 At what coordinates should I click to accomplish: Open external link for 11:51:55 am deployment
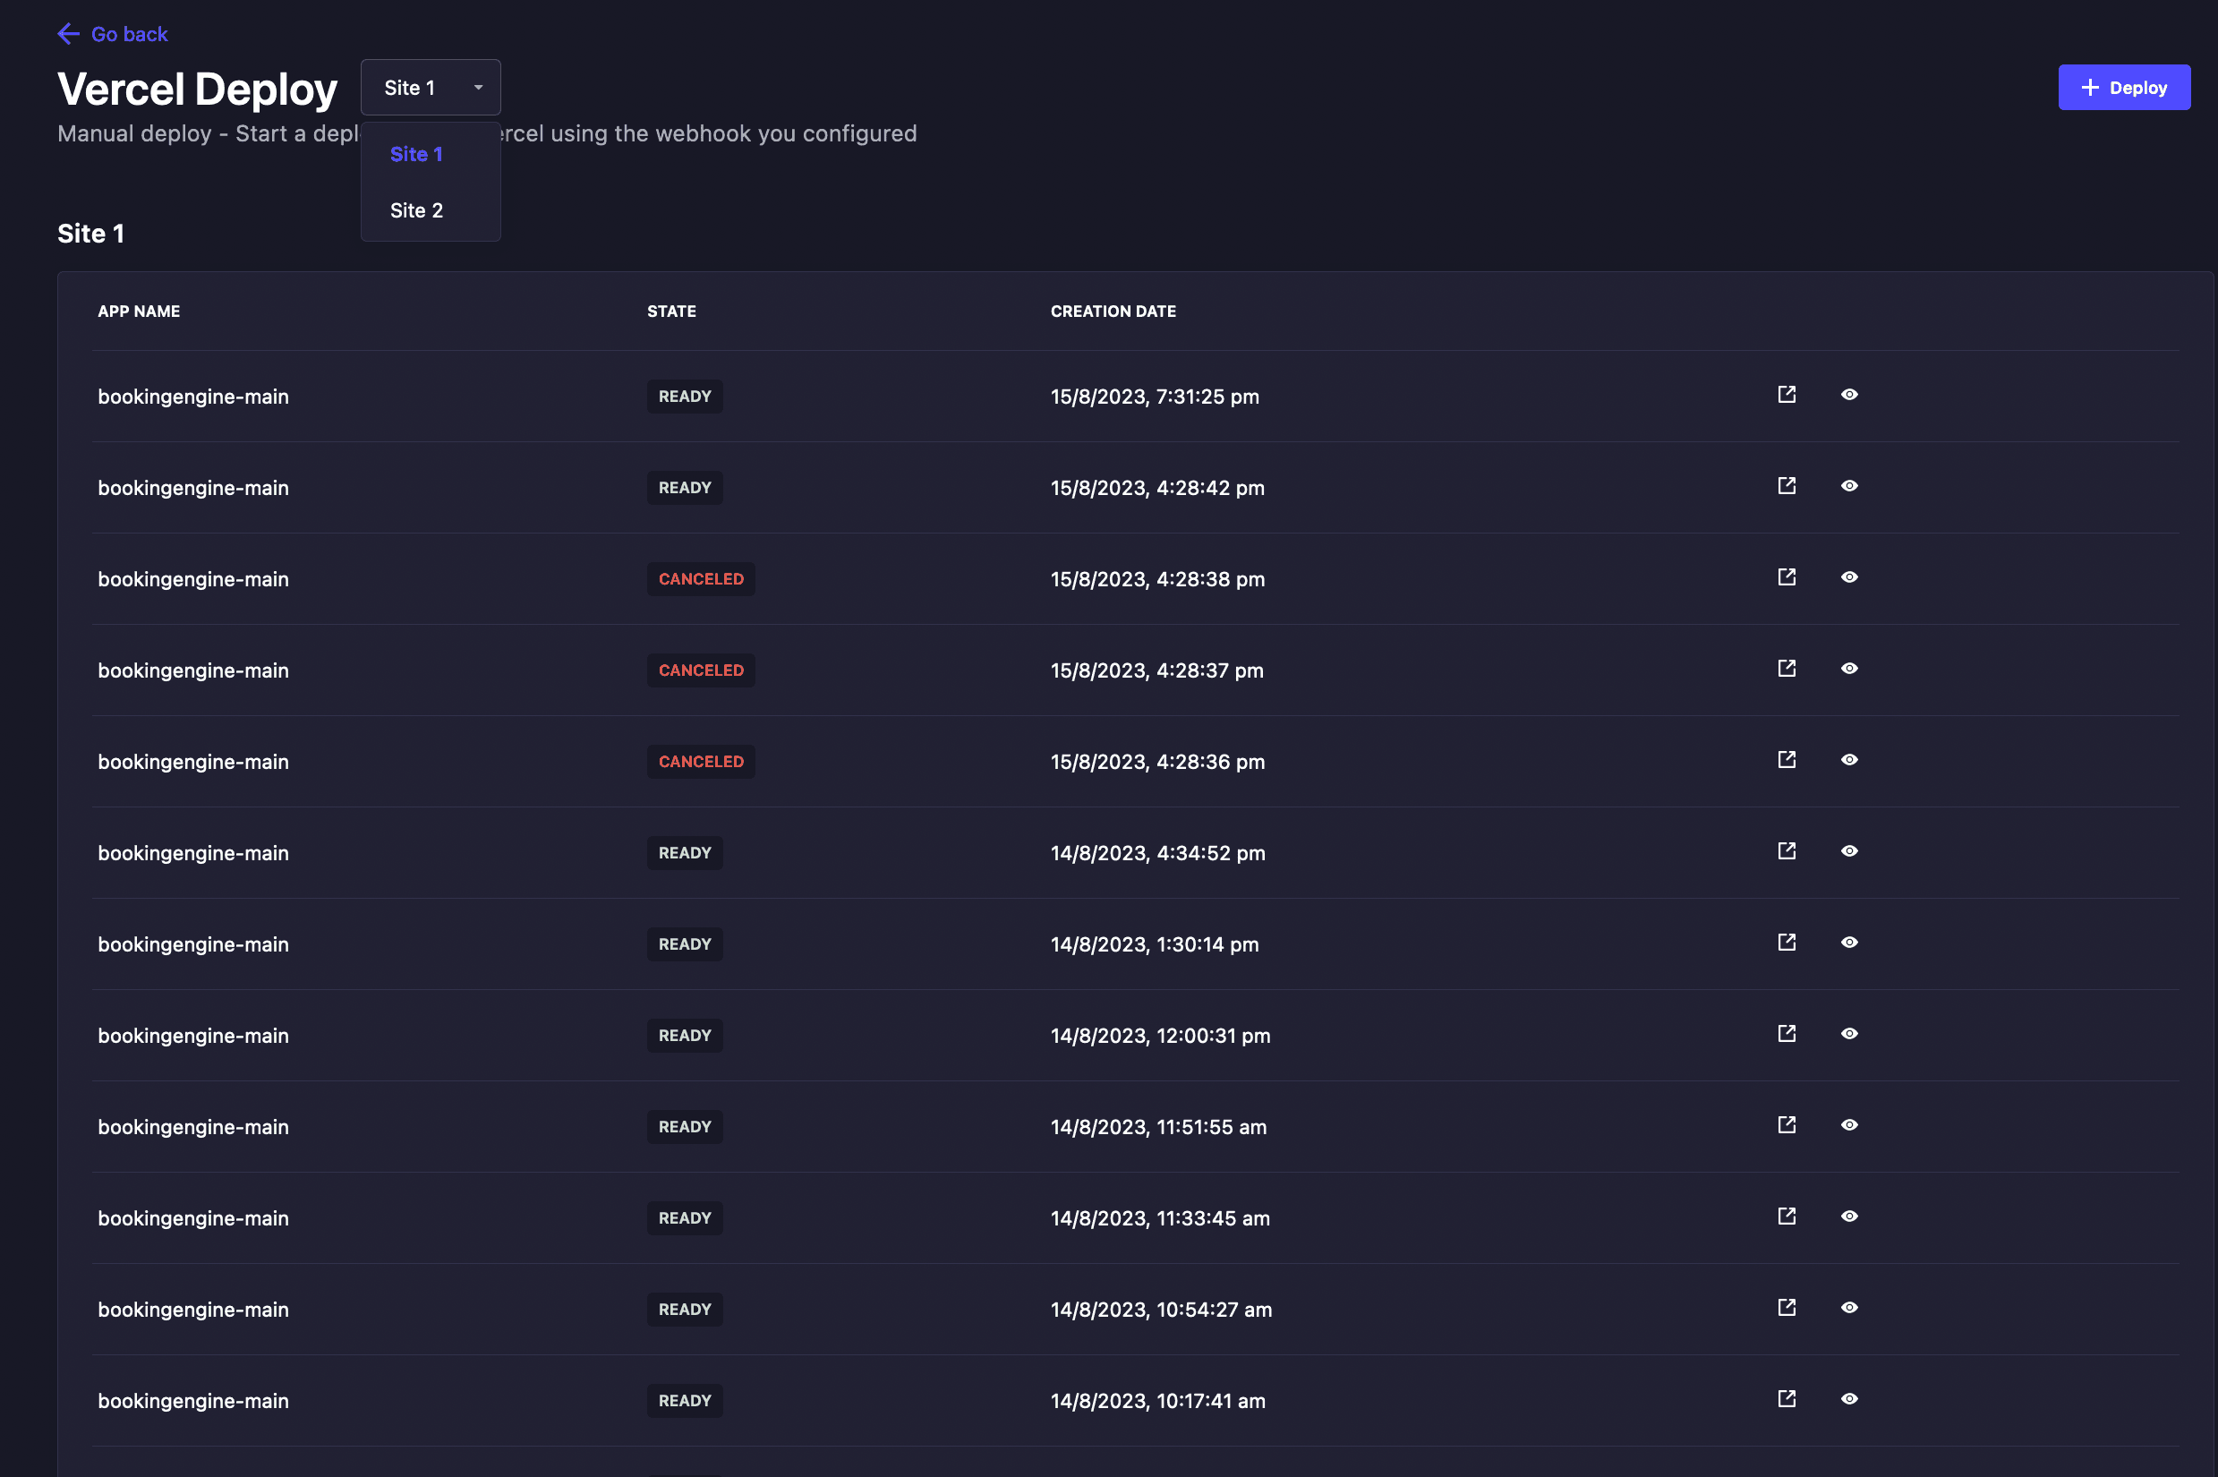pyautogui.click(x=1787, y=1125)
